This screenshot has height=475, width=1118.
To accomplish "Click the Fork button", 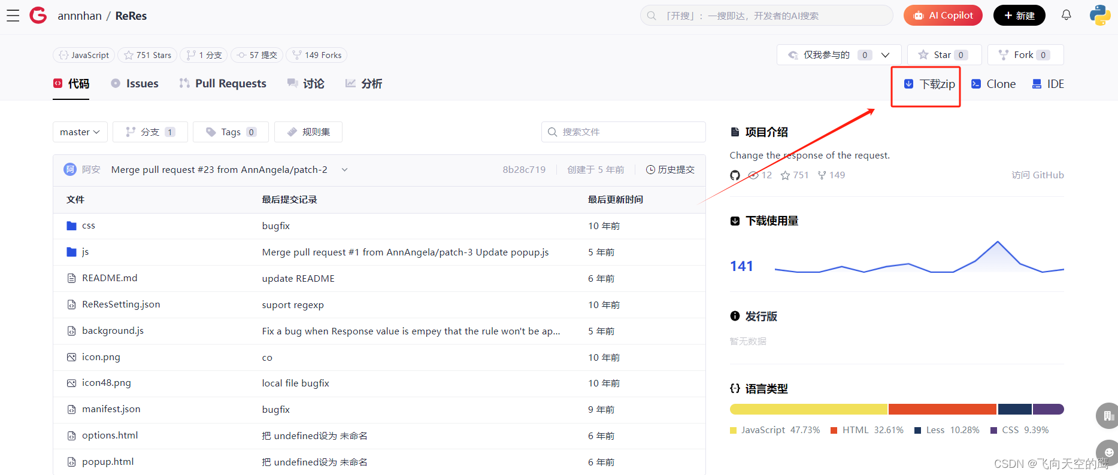I will coord(1025,55).
